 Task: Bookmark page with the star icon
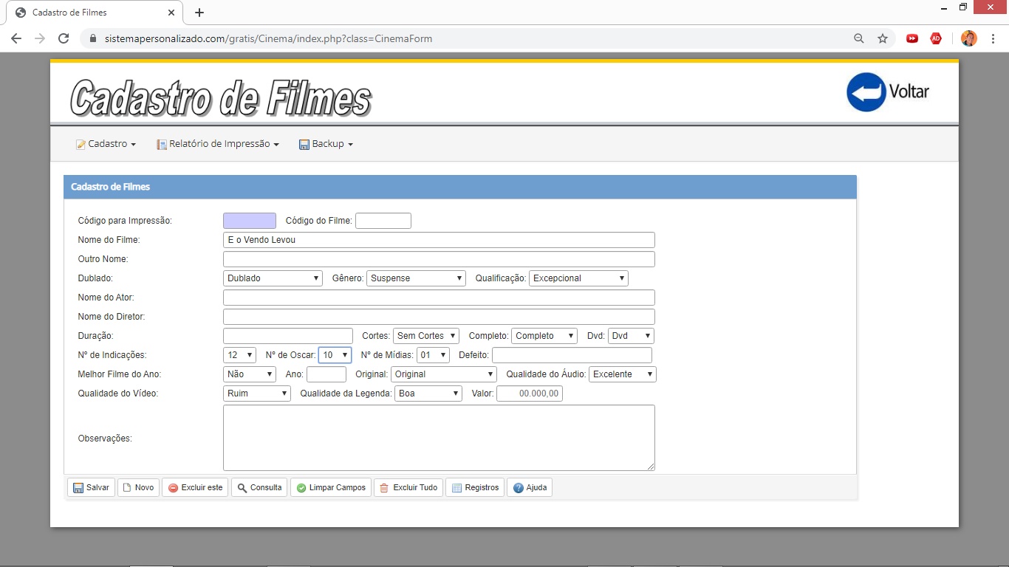coord(882,38)
